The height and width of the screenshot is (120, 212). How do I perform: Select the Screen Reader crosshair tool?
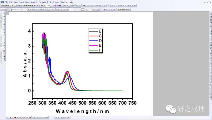click(x=4, y=22)
